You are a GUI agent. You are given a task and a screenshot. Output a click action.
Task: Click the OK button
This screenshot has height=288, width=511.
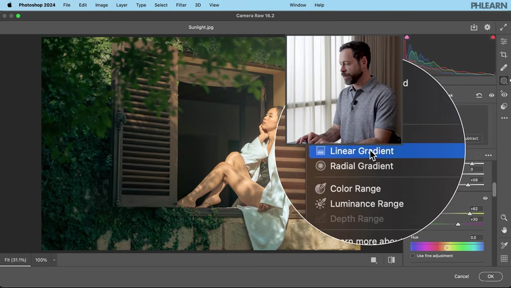(x=491, y=276)
